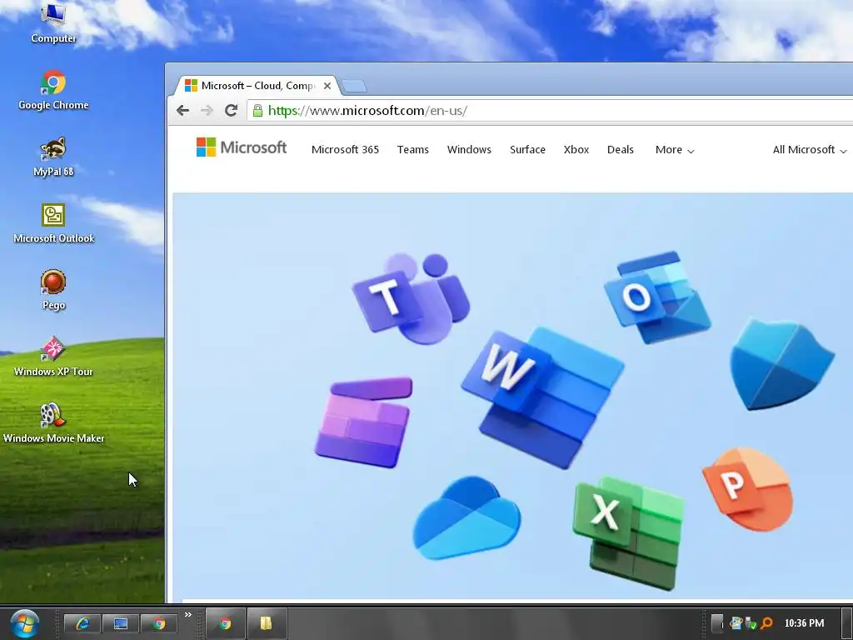Image resolution: width=853 pixels, height=640 pixels.
Task: Click the Excel app icon in the banner
Action: pyautogui.click(x=628, y=533)
